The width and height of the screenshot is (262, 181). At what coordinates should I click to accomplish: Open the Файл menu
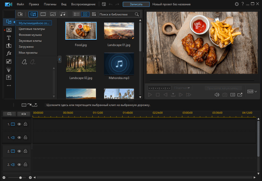tap(20, 4)
